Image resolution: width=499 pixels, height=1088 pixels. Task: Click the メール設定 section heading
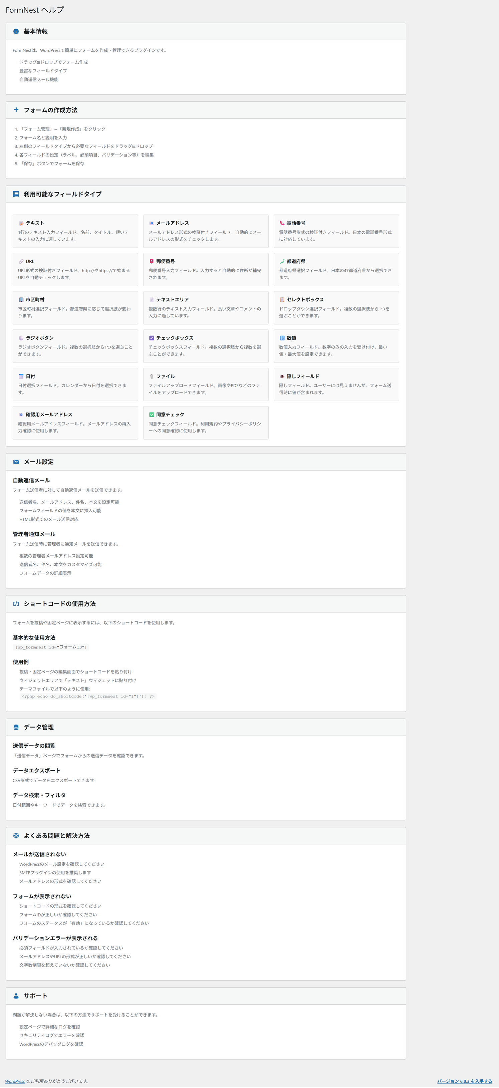[x=39, y=462]
